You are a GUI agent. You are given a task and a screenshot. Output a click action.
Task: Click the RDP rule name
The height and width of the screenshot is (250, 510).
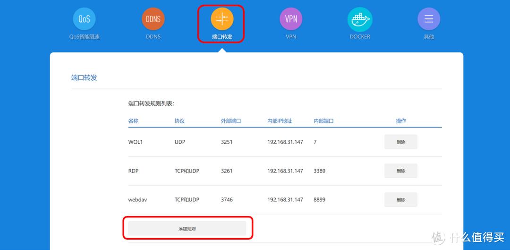pos(133,171)
